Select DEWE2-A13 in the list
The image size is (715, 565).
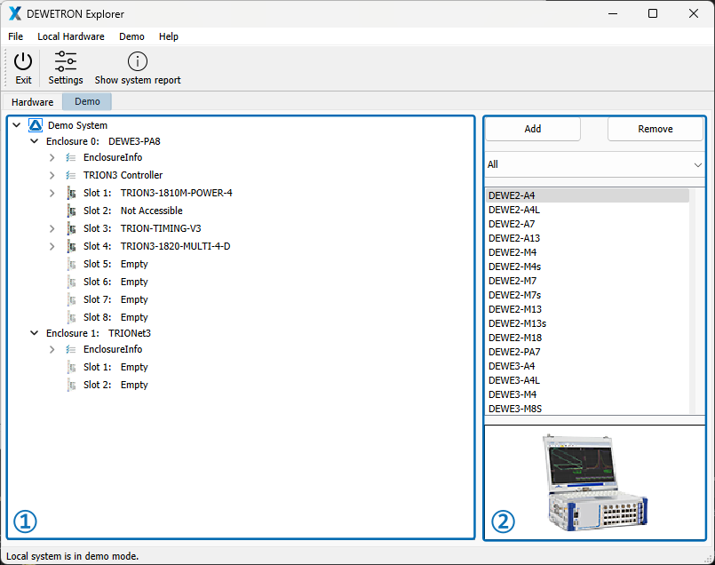[587, 238]
